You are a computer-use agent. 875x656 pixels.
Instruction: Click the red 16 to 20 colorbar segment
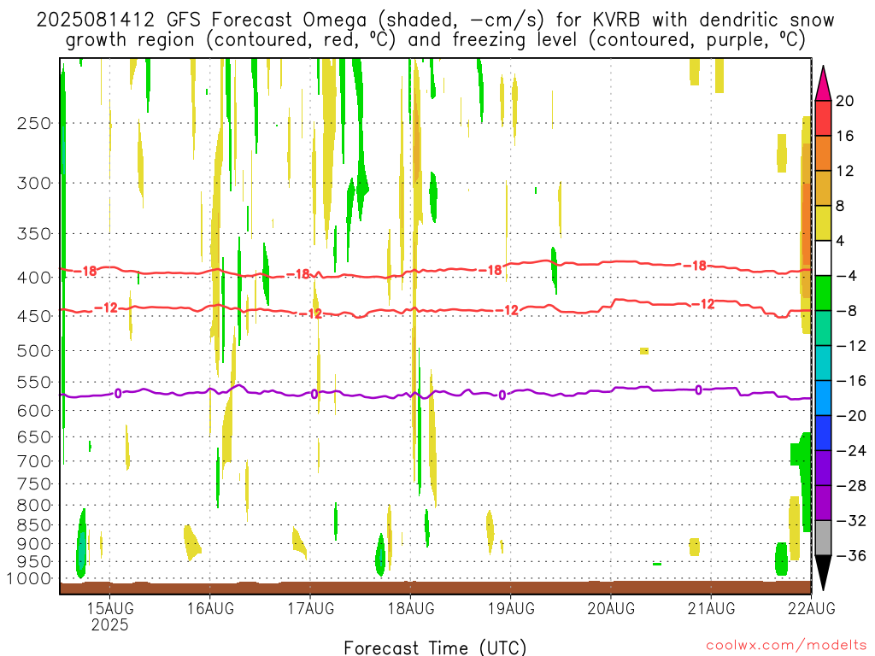[x=823, y=118]
